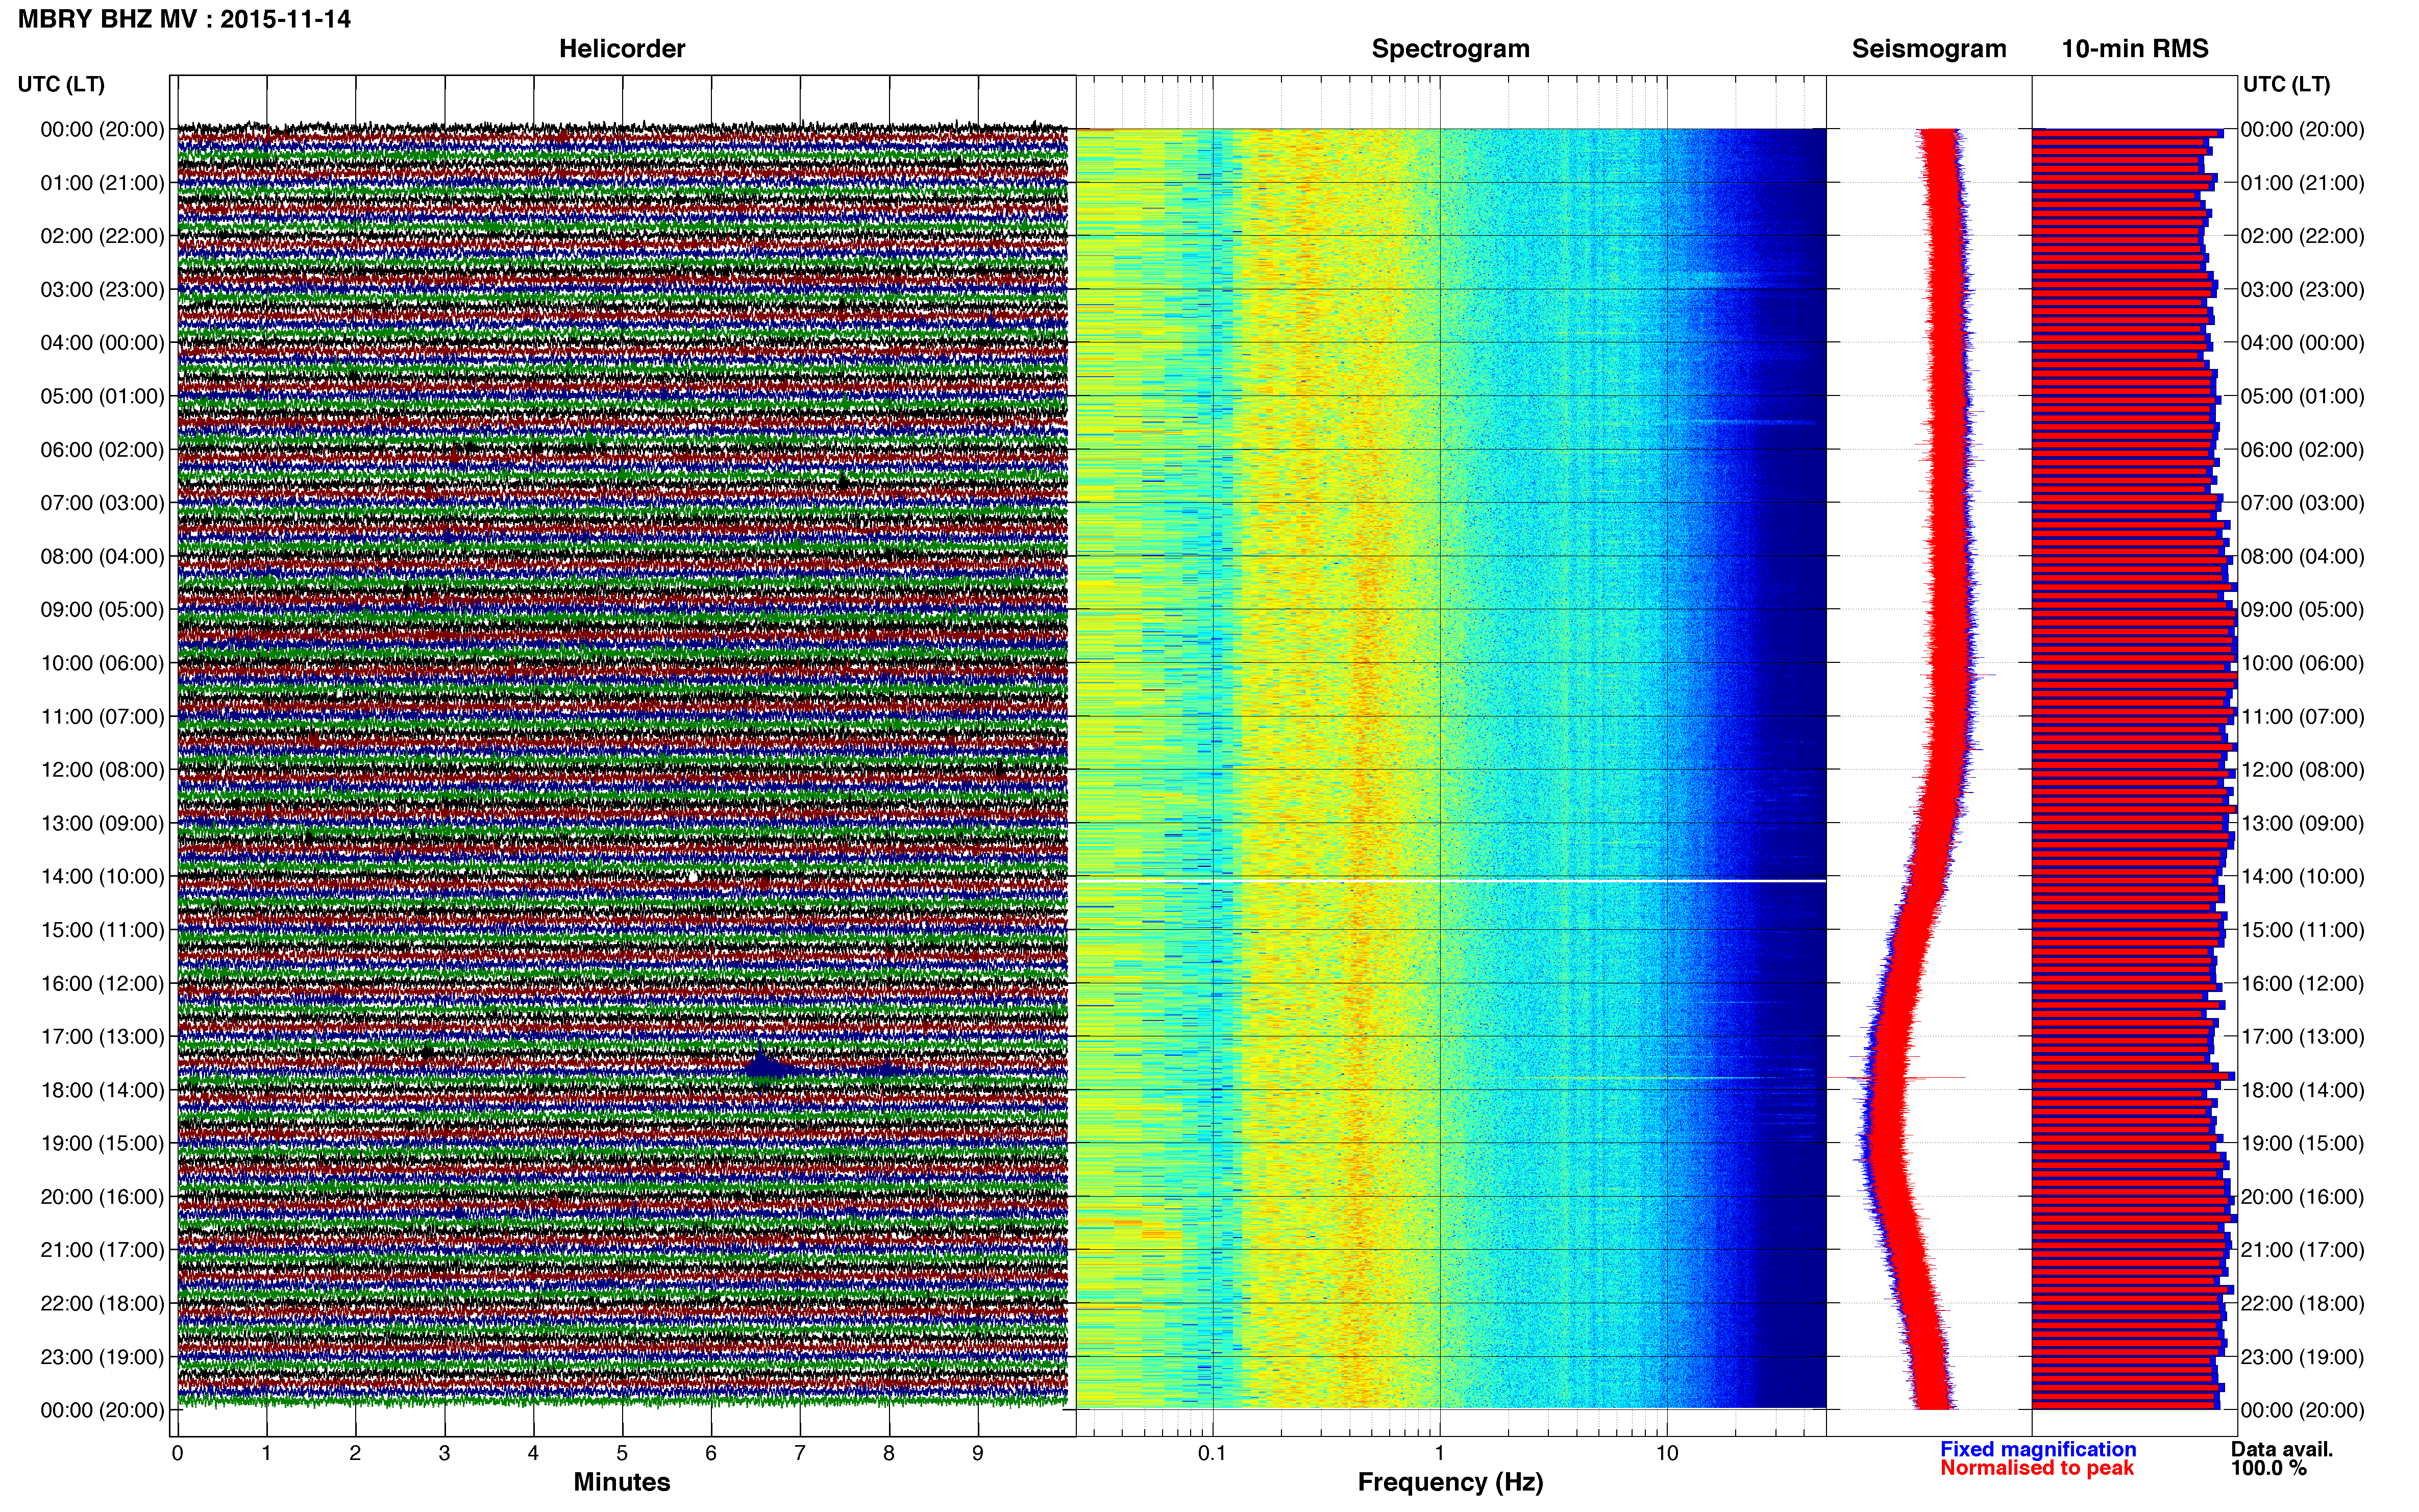
Task: Click '17:00 (13:00)' on the helicorder time axis
Action: [102, 1037]
